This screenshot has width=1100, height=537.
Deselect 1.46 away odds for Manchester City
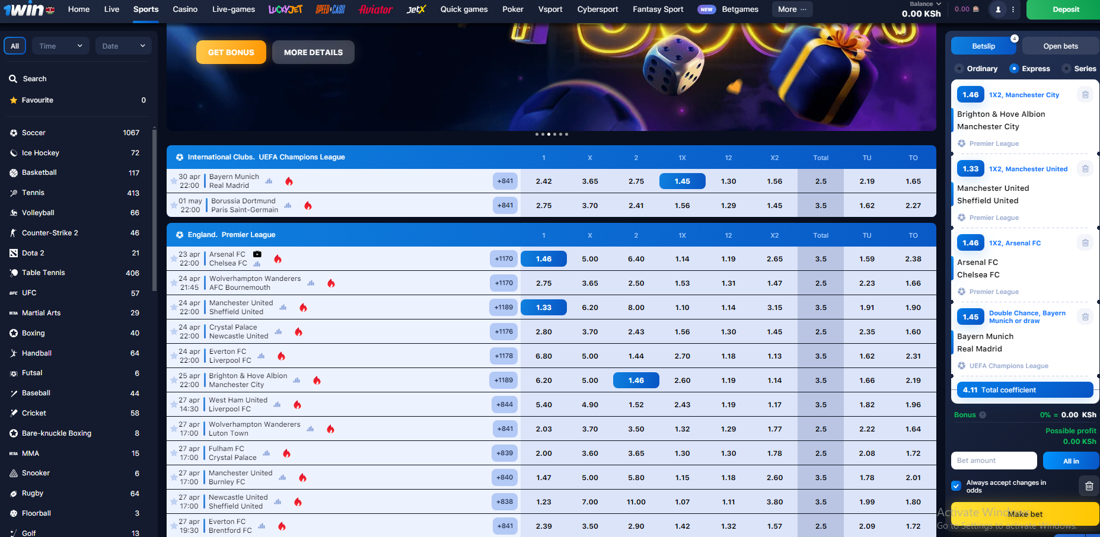tap(636, 381)
